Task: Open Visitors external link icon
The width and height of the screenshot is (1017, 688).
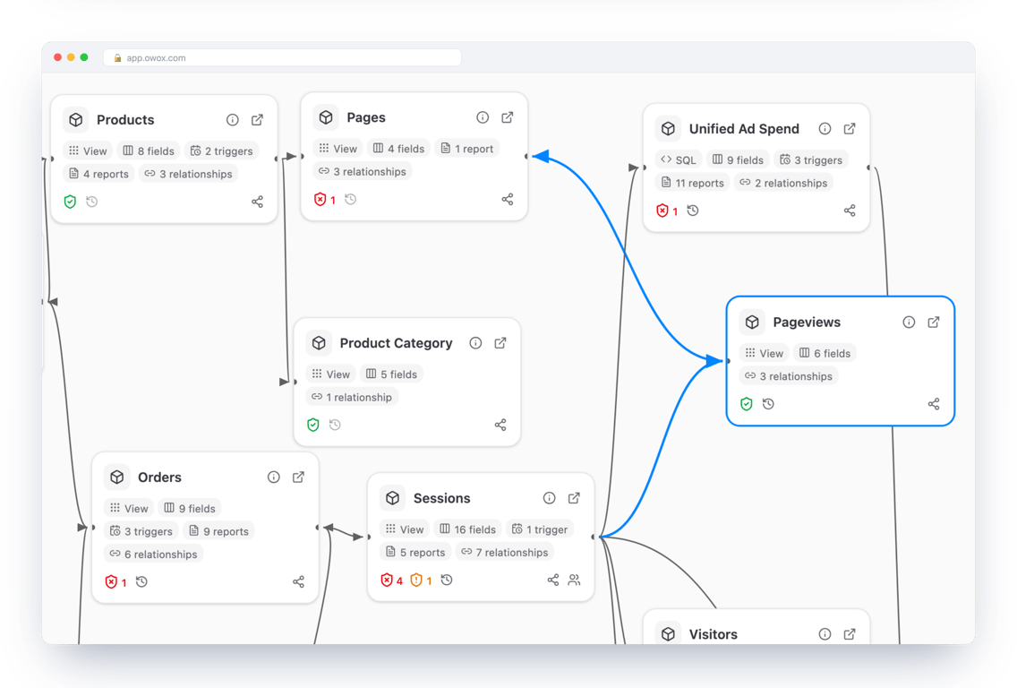Action: (850, 634)
